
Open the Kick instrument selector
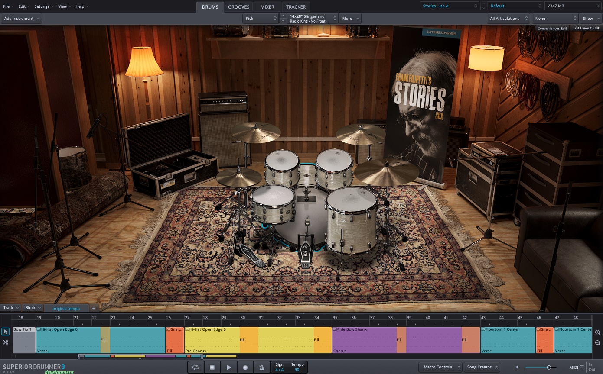(x=260, y=19)
